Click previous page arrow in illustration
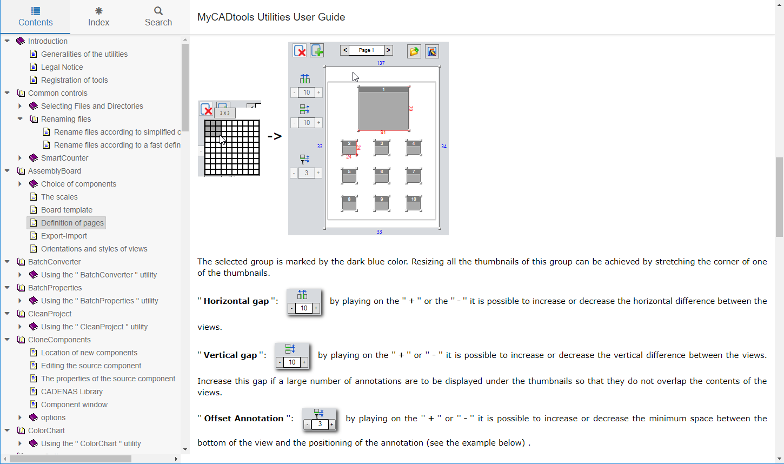 [345, 50]
